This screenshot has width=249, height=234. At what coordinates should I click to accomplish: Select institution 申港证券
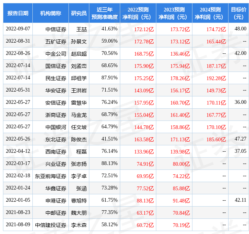click(x=56, y=201)
